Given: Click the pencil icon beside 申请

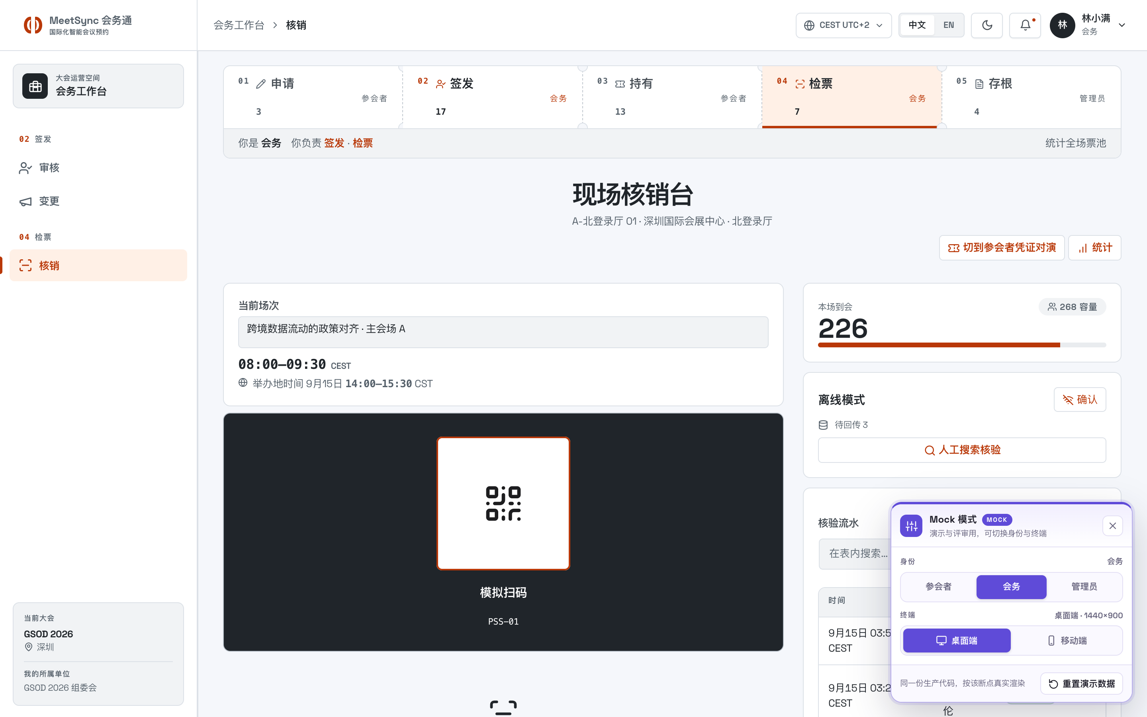Looking at the screenshot, I should (261, 84).
